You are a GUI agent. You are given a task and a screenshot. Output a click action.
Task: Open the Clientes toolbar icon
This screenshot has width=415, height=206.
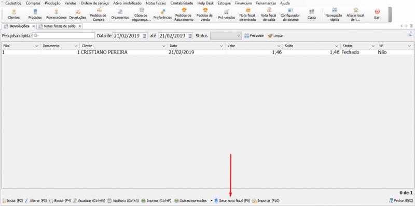pyautogui.click(x=14, y=15)
